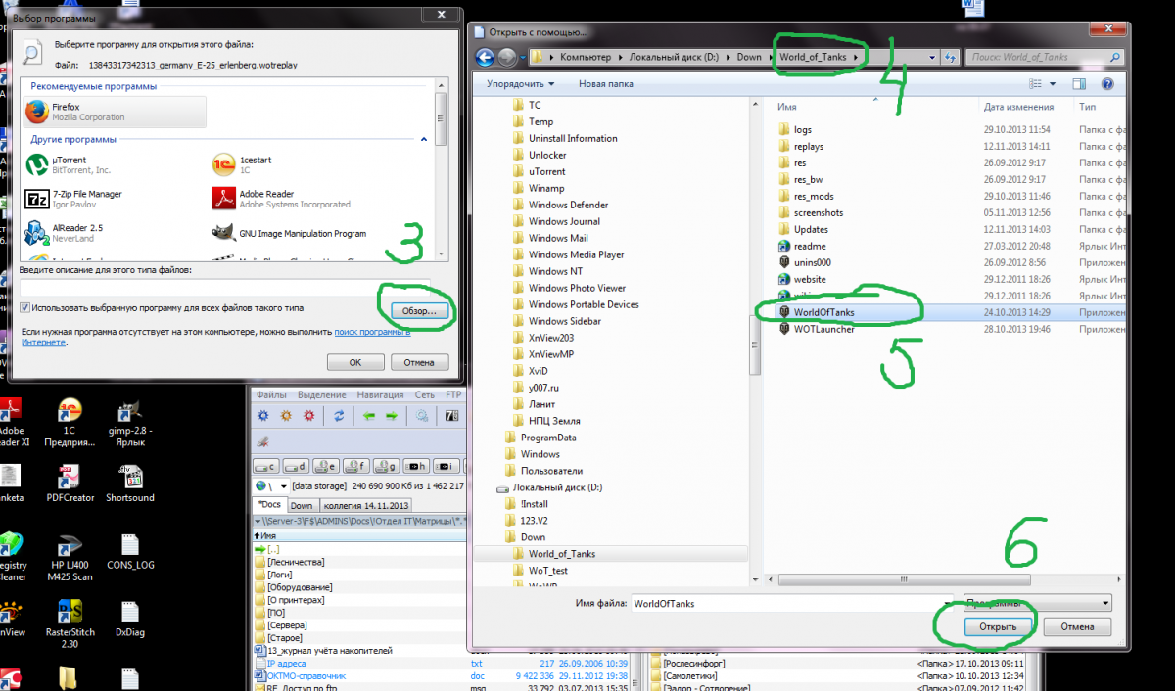Viewport: 1175px width, 691px height.
Task: Click the green right arrow in Total Commander
Action: pos(392,415)
